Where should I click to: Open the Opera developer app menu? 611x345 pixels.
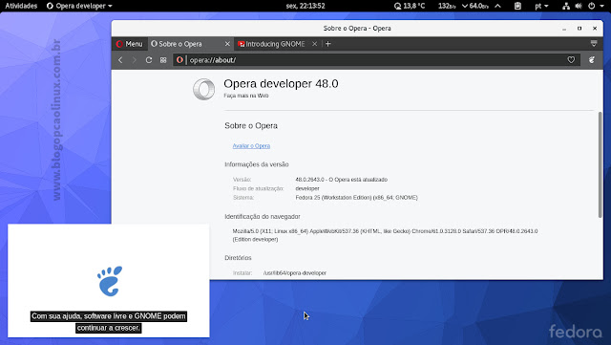coord(79,6)
